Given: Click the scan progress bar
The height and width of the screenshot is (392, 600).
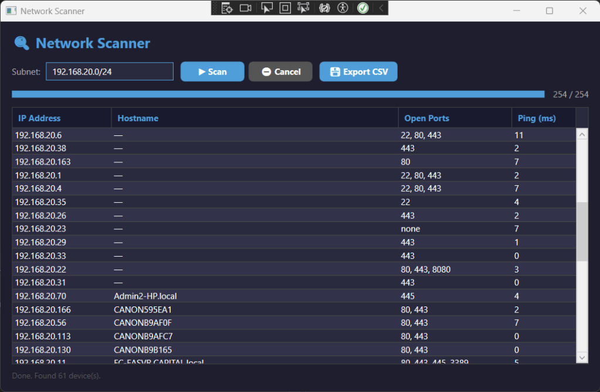Looking at the screenshot, I should click(x=278, y=94).
